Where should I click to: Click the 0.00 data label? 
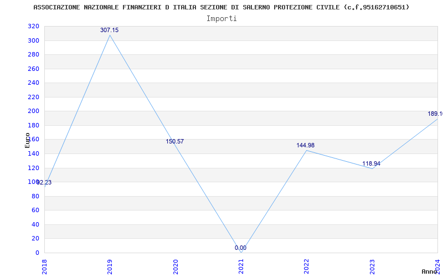pos(240,248)
